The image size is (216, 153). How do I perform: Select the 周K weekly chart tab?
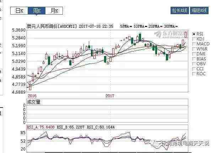[37, 11]
